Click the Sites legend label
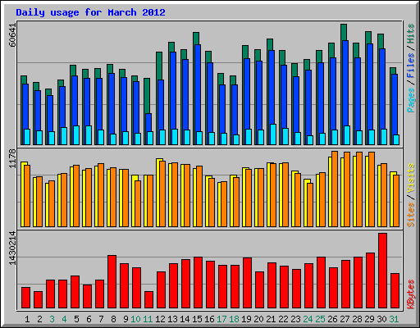 pyautogui.click(x=411, y=215)
